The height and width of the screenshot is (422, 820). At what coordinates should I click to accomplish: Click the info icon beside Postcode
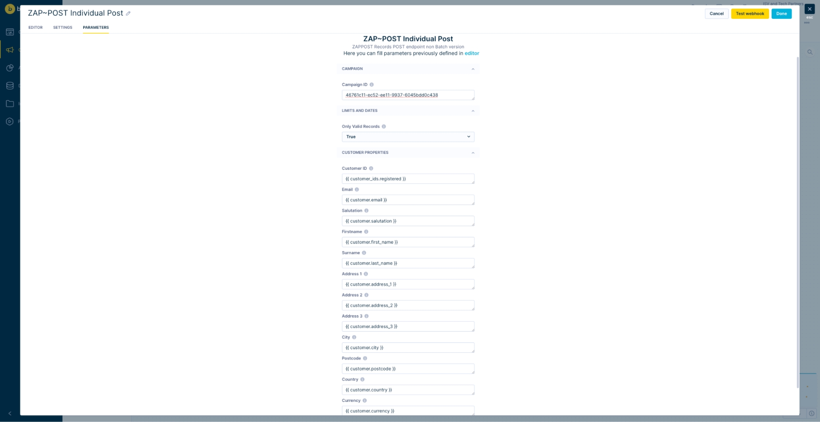(x=365, y=359)
